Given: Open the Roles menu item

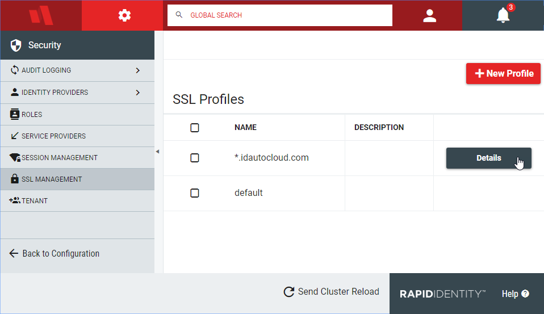Looking at the screenshot, I should pos(77,115).
